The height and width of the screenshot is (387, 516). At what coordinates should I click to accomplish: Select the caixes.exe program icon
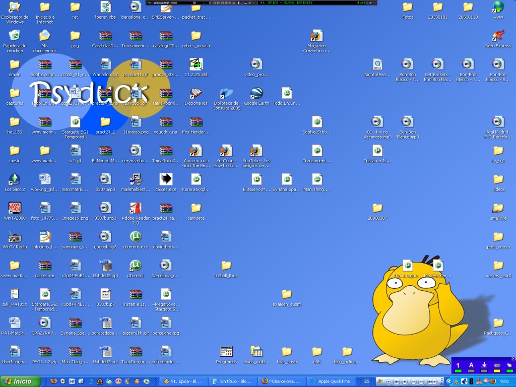[x=166, y=182]
